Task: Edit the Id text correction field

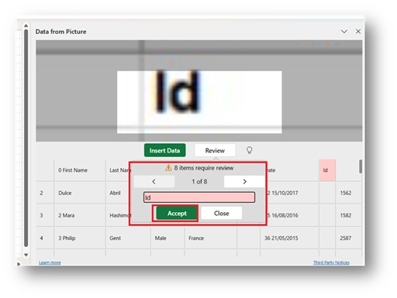Action: (x=199, y=197)
